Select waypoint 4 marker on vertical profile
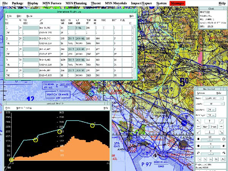The width and height of the screenshot is (228, 171). (x=92, y=125)
